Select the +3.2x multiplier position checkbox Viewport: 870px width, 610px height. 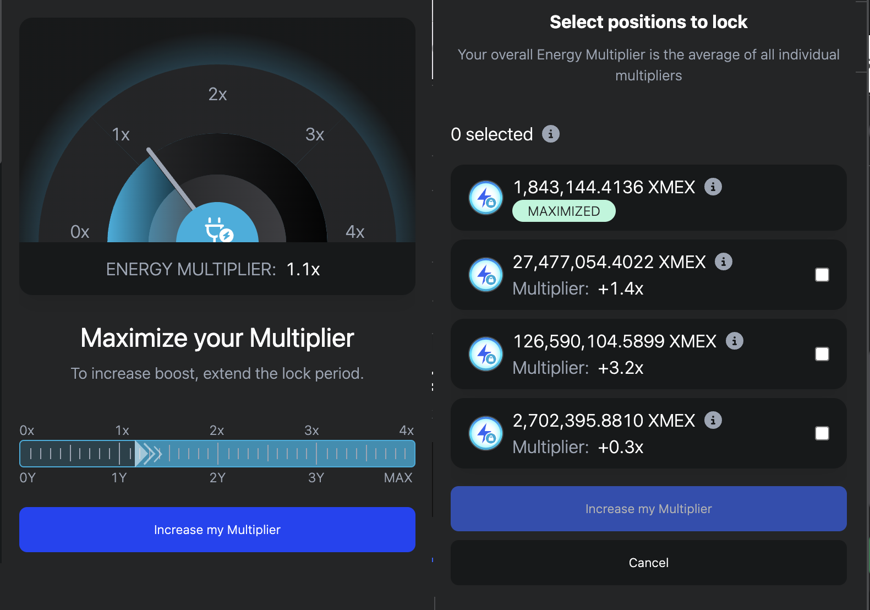[822, 354]
